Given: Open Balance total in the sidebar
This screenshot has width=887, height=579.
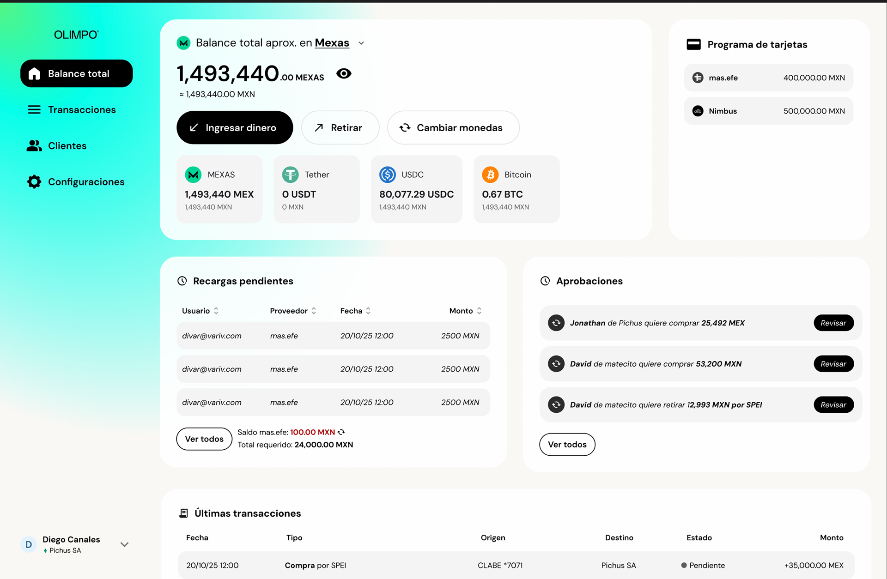Looking at the screenshot, I should (x=77, y=73).
